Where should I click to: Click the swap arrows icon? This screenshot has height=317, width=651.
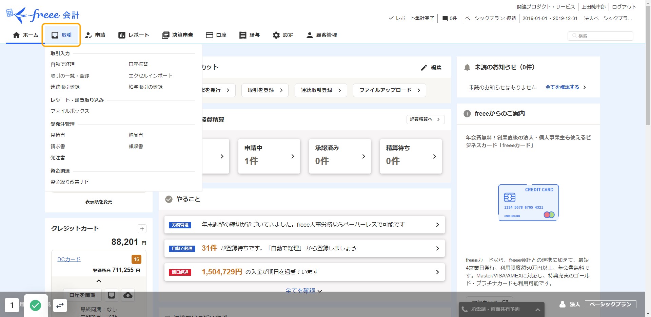(60, 306)
